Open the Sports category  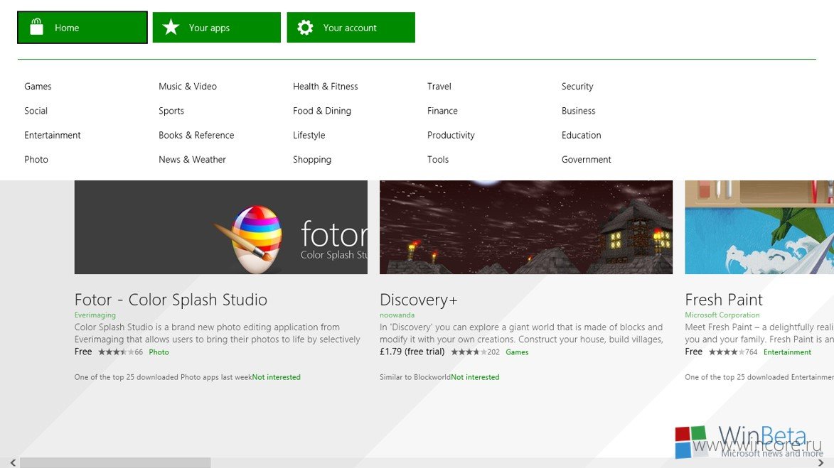[x=171, y=111]
